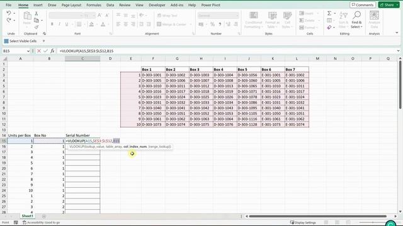This screenshot has height=226, width=403.
Task: Click the Cut scissors icon
Action: [x=37, y=14]
